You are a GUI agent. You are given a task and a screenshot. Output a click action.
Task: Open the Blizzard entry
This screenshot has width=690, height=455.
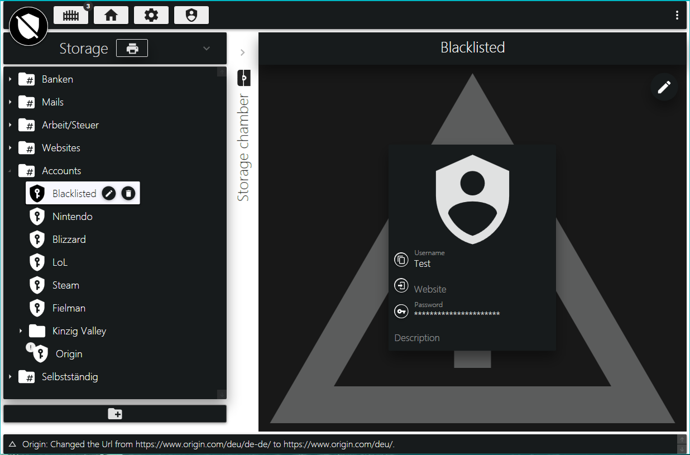pos(69,240)
